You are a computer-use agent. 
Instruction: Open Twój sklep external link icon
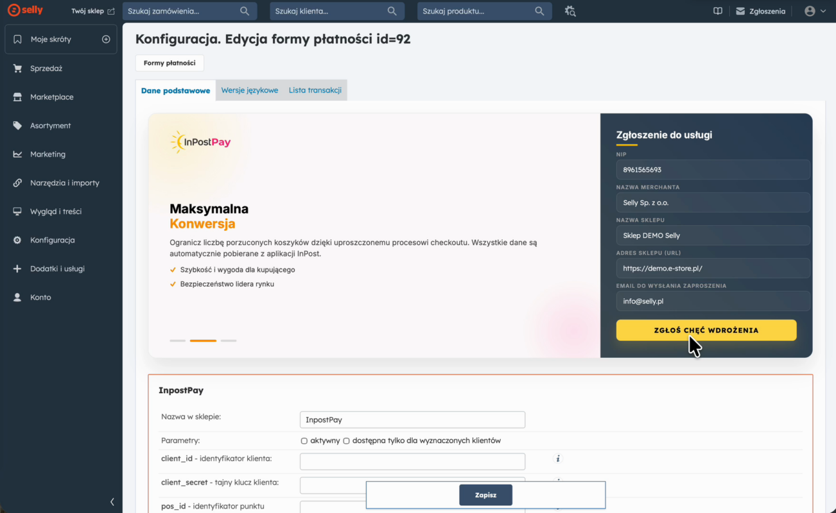[x=111, y=12]
